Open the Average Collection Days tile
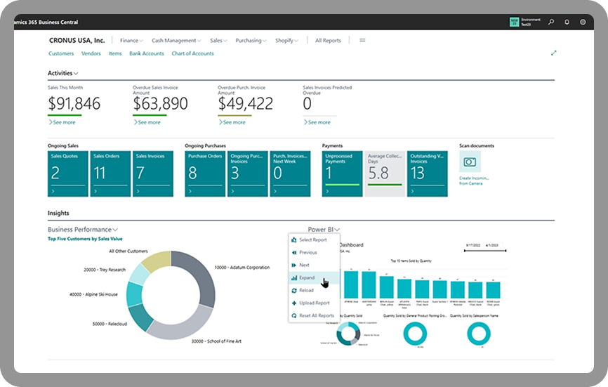 (x=385, y=173)
